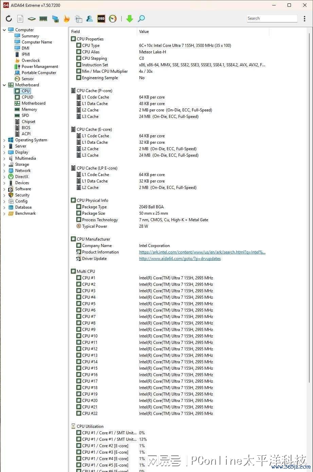Click the memory module toolbar icon

click(x=43, y=19)
